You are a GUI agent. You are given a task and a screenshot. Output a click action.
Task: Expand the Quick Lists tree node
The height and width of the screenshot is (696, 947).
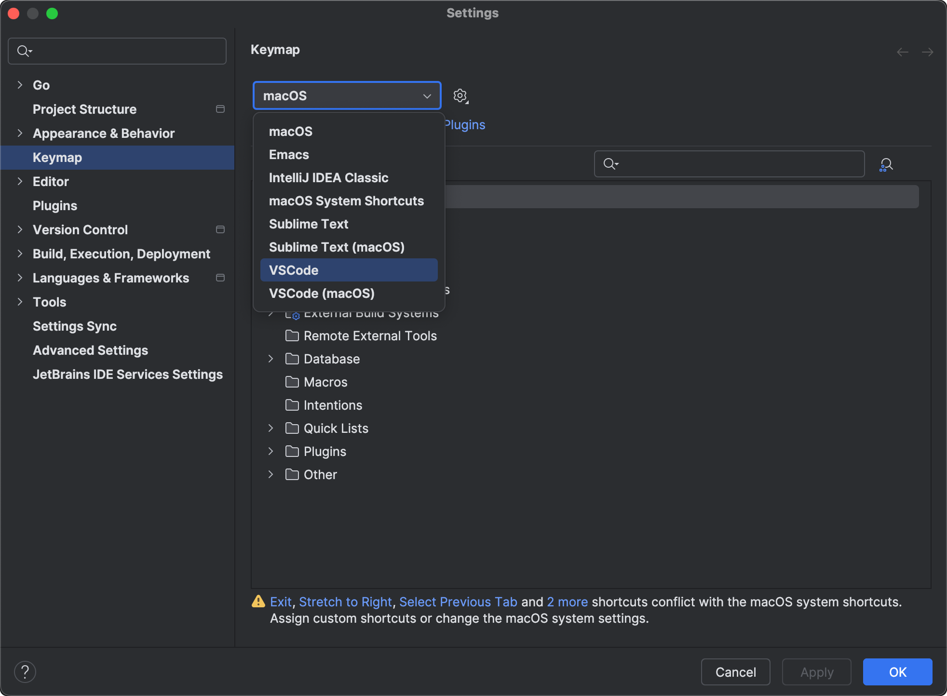(271, 428)
